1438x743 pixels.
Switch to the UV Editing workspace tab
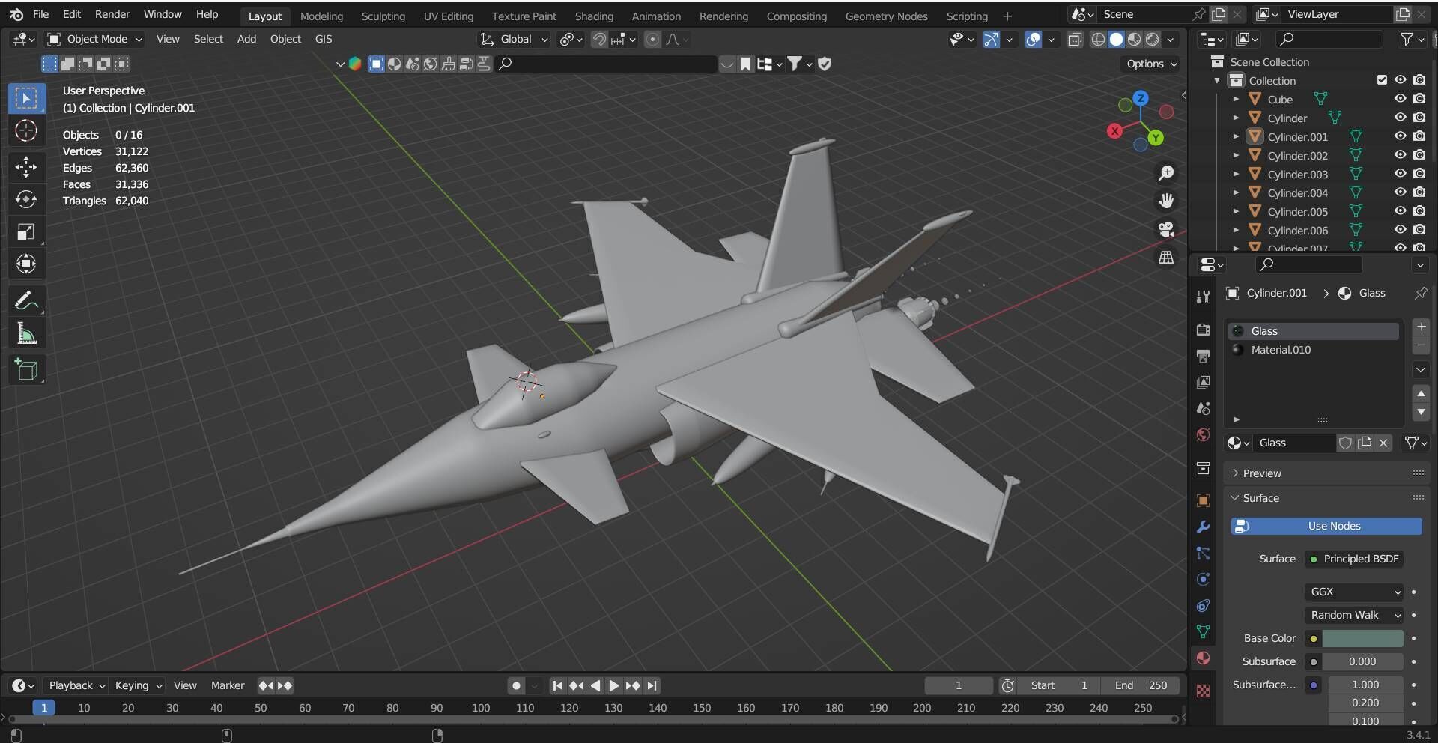(448, 16)
